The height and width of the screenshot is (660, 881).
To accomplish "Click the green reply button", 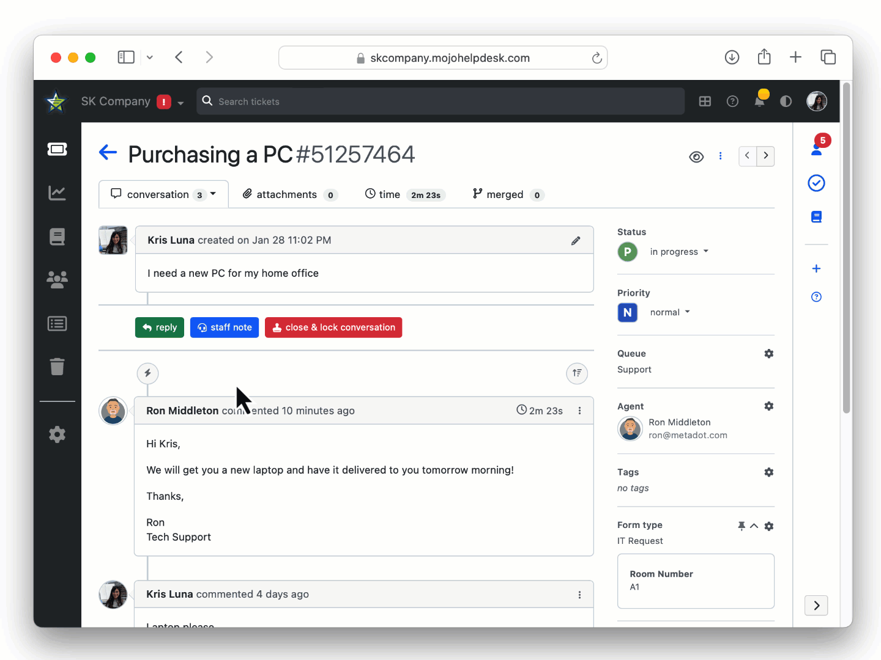I will point(160,328).
